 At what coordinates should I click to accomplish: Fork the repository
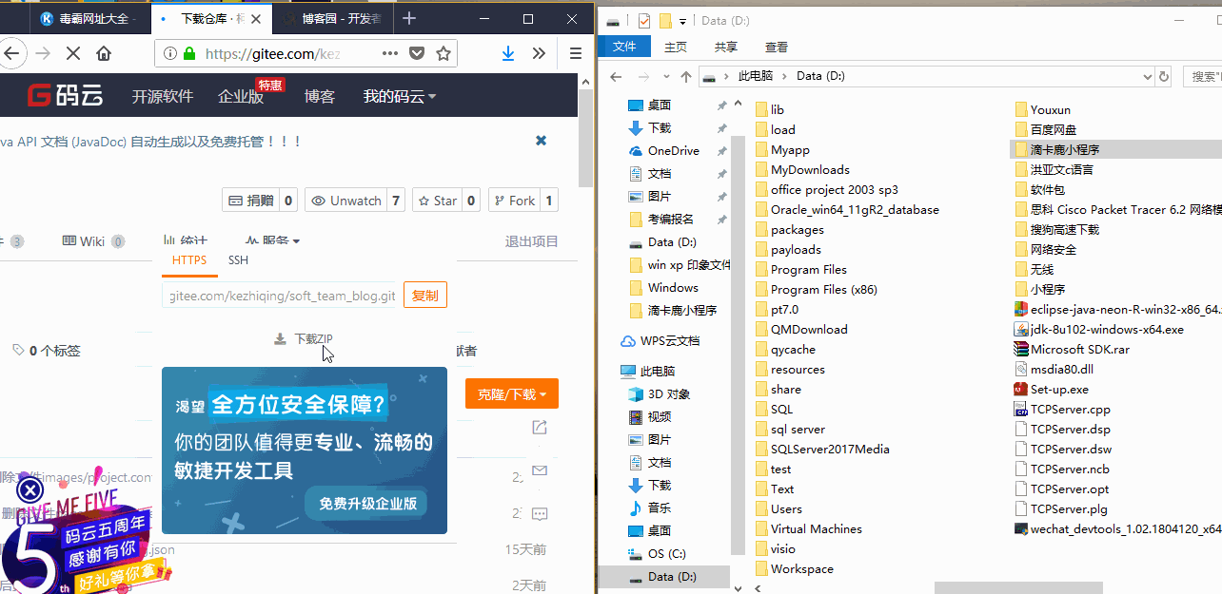(514, 201)
